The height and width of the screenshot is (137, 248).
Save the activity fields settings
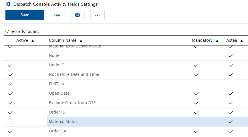[x=25, y=15]
